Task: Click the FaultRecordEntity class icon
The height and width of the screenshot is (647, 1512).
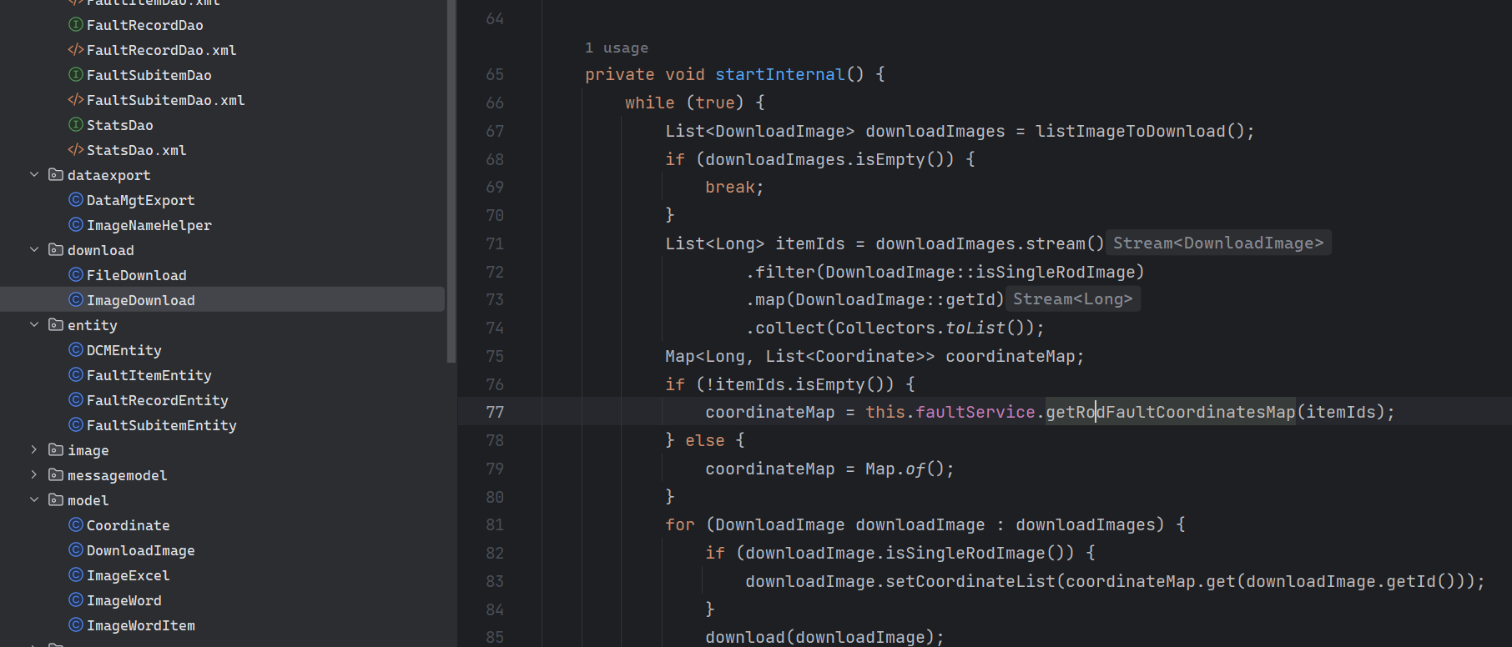Action: pos(75,400)
